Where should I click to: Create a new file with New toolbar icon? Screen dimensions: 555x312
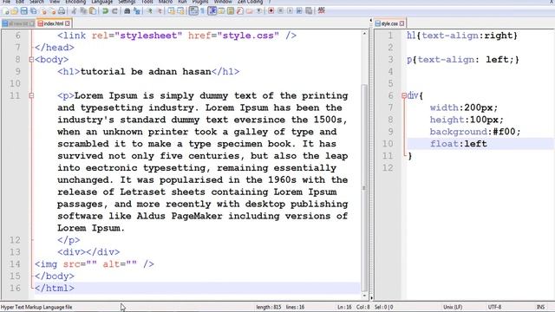click(x=6, y=11)
